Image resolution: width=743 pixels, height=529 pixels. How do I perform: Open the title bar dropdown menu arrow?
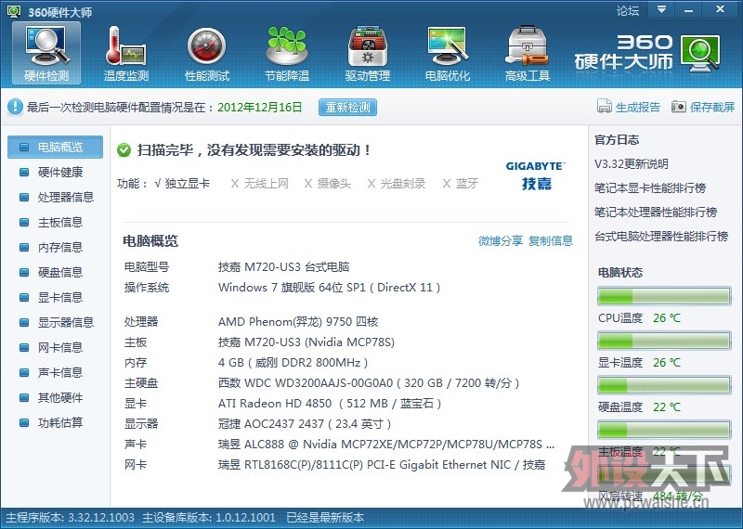[x=662, y=9]
